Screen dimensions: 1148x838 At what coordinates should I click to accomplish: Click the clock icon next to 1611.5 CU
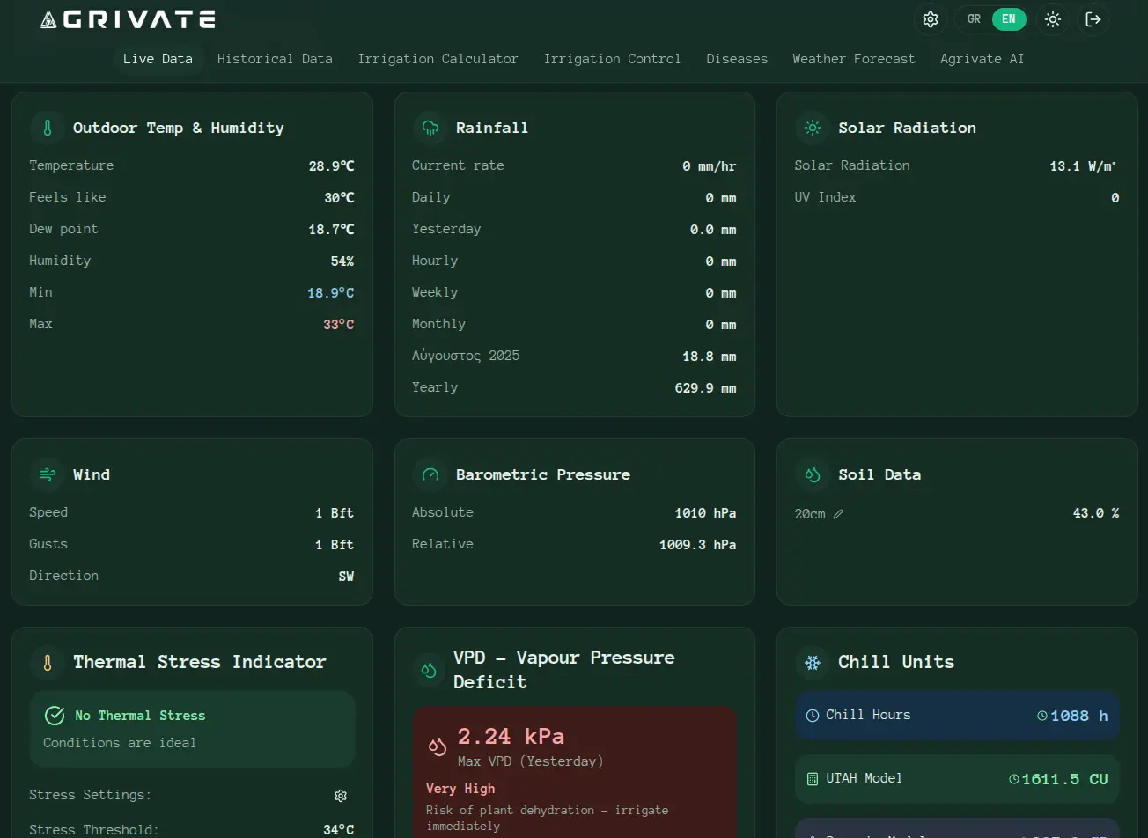[1014, 779]
